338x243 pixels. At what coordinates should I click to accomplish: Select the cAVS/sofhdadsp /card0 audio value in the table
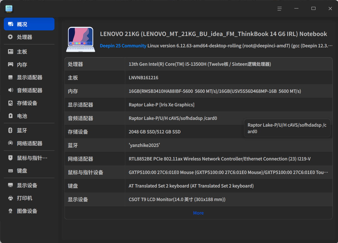[x=173, y=118]
